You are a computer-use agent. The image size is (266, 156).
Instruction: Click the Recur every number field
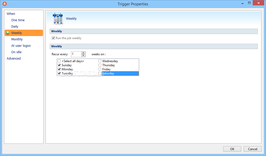coord(76,54)
